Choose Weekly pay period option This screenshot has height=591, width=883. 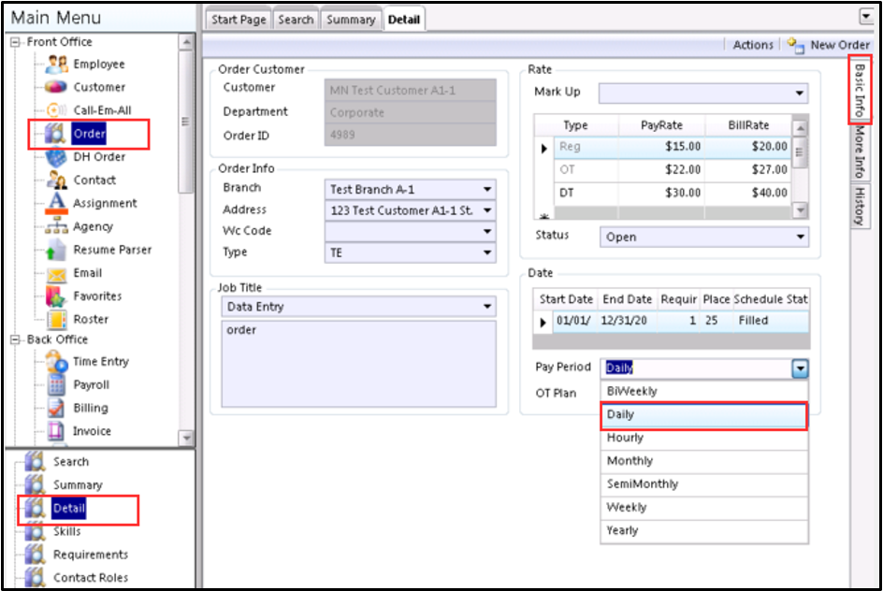pos(704,508)
